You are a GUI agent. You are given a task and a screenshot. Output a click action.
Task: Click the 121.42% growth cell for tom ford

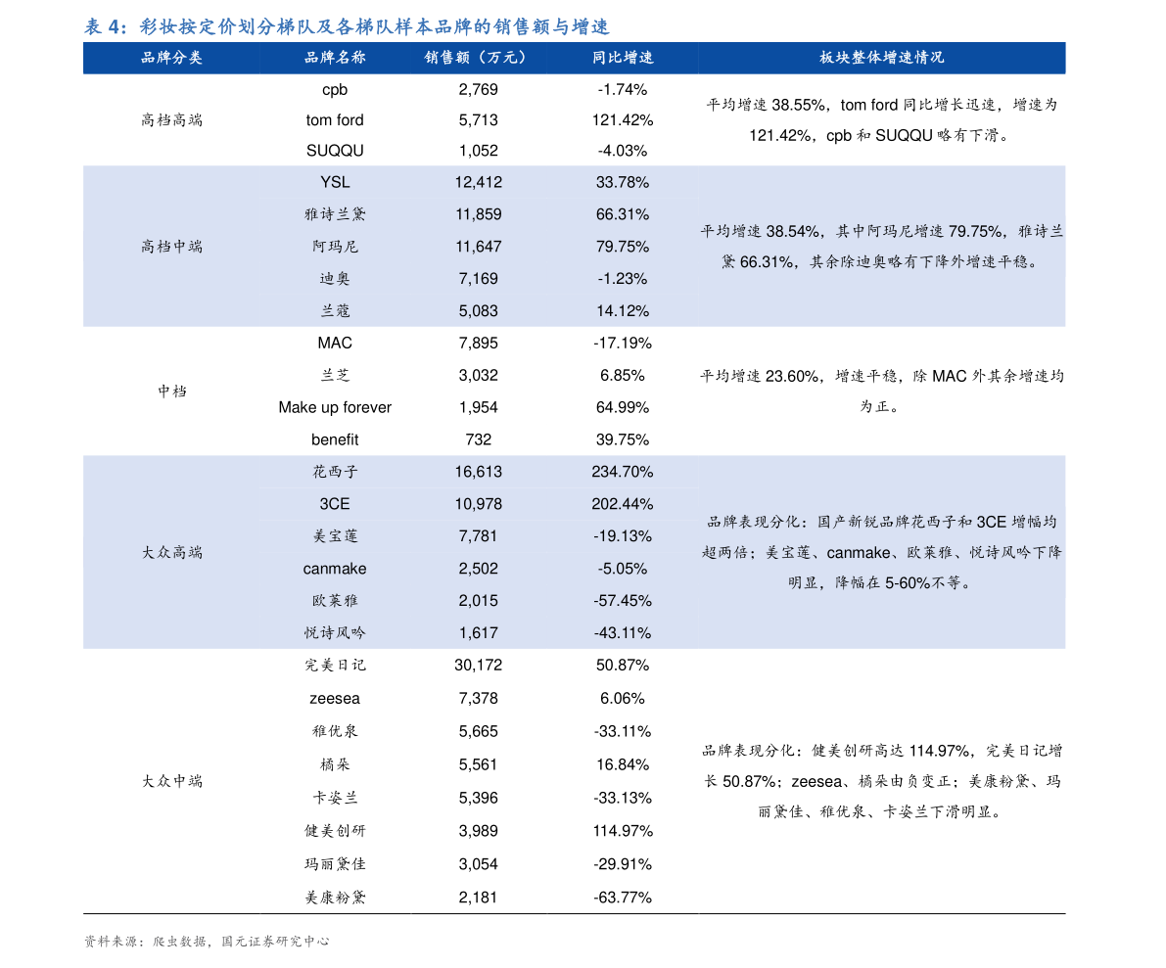[x=623, y=120]
